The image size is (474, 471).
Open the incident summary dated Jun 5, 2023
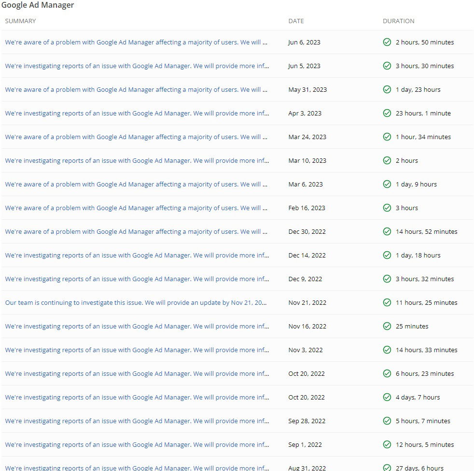(137, 66)
